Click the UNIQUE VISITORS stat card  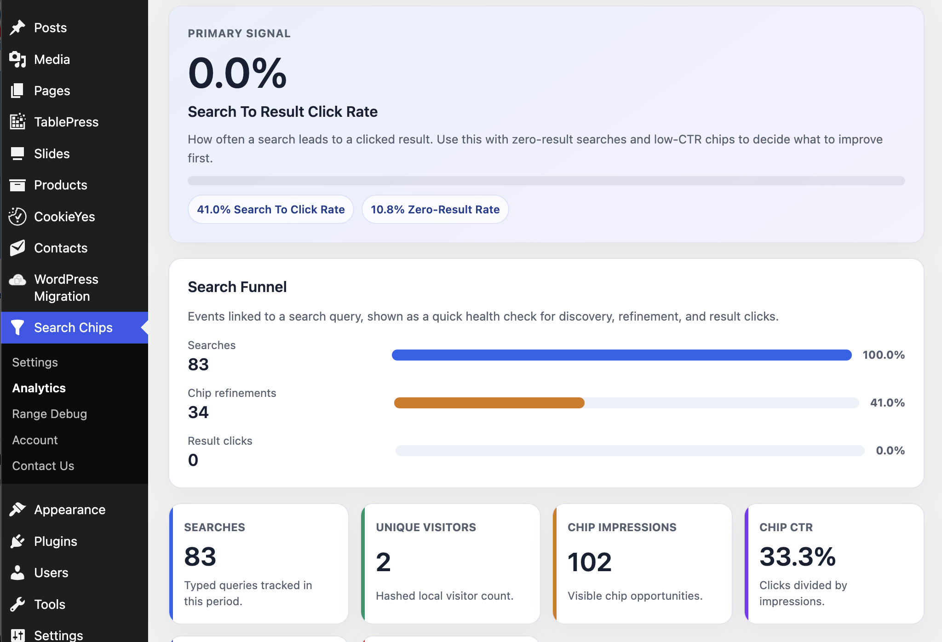pyautogui.click(x=451, y=564)
